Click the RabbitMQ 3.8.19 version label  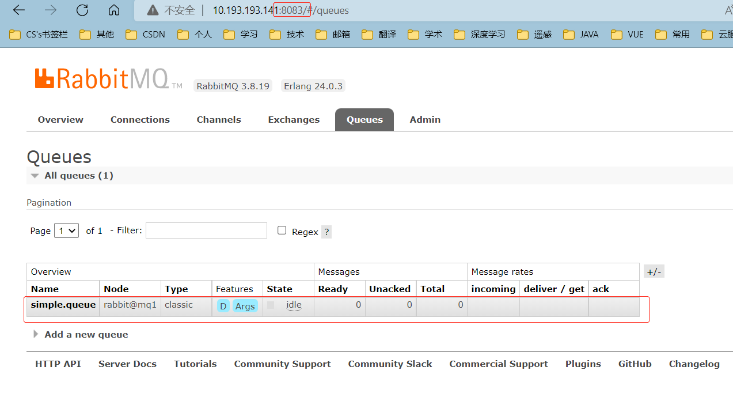(233, 86)
